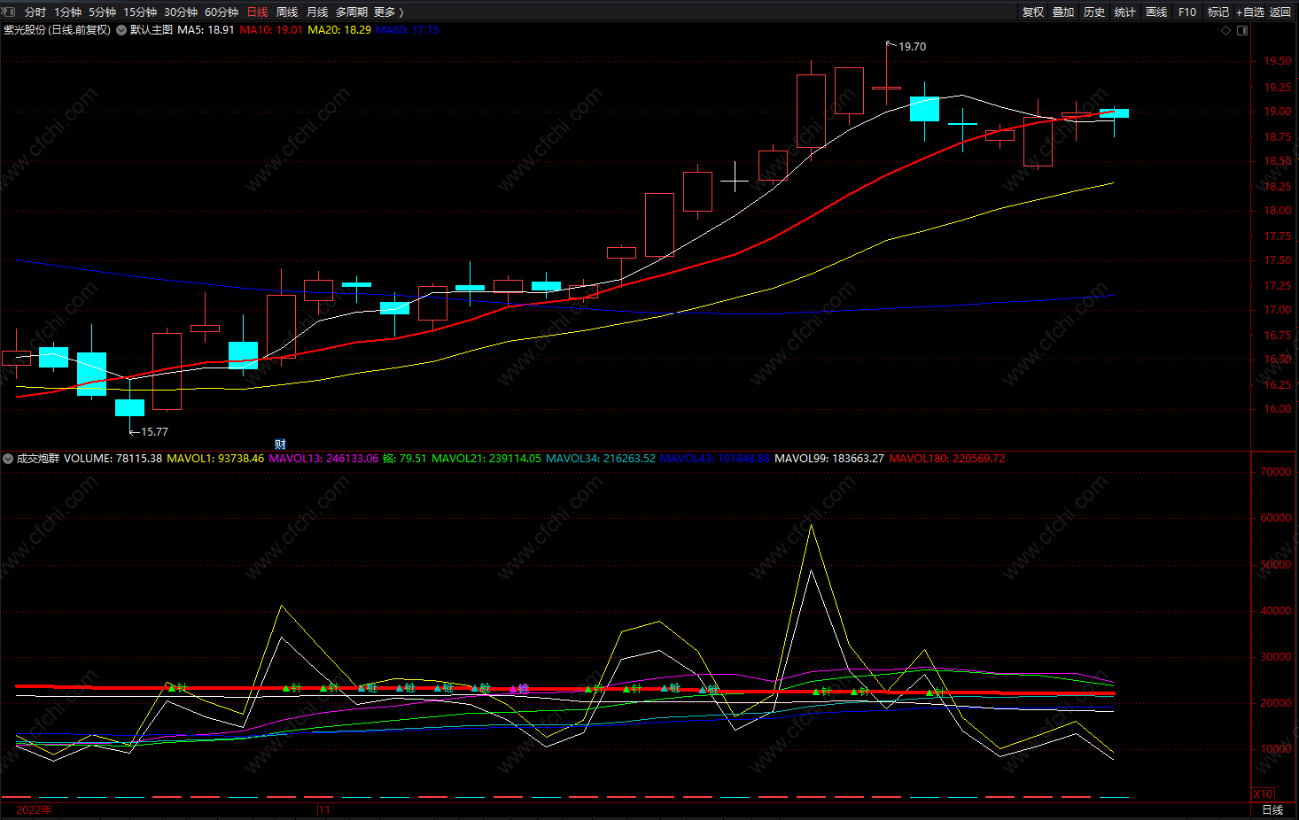Click the 15.77 low price marker
Viewport: 1299px width, 820px height.
(154, 432)
